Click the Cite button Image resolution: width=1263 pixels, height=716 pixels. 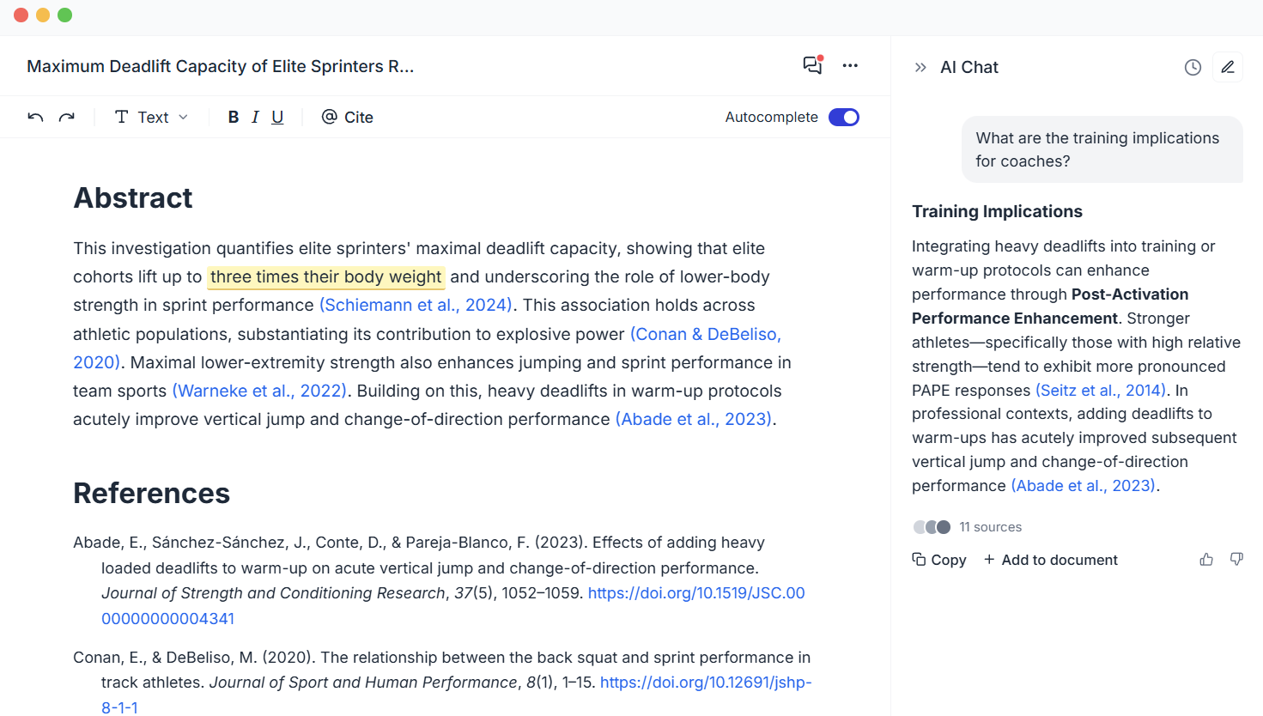tap(347, 117)
